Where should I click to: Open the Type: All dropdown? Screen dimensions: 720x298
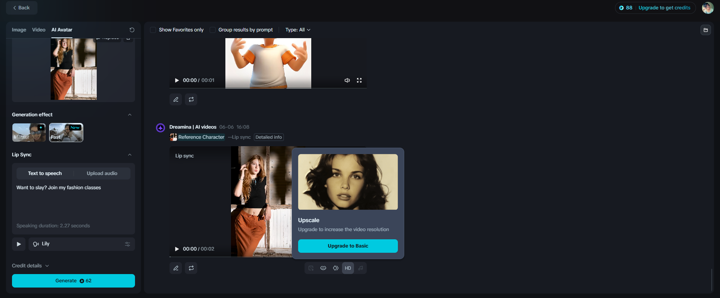click(x=298, y=30)
